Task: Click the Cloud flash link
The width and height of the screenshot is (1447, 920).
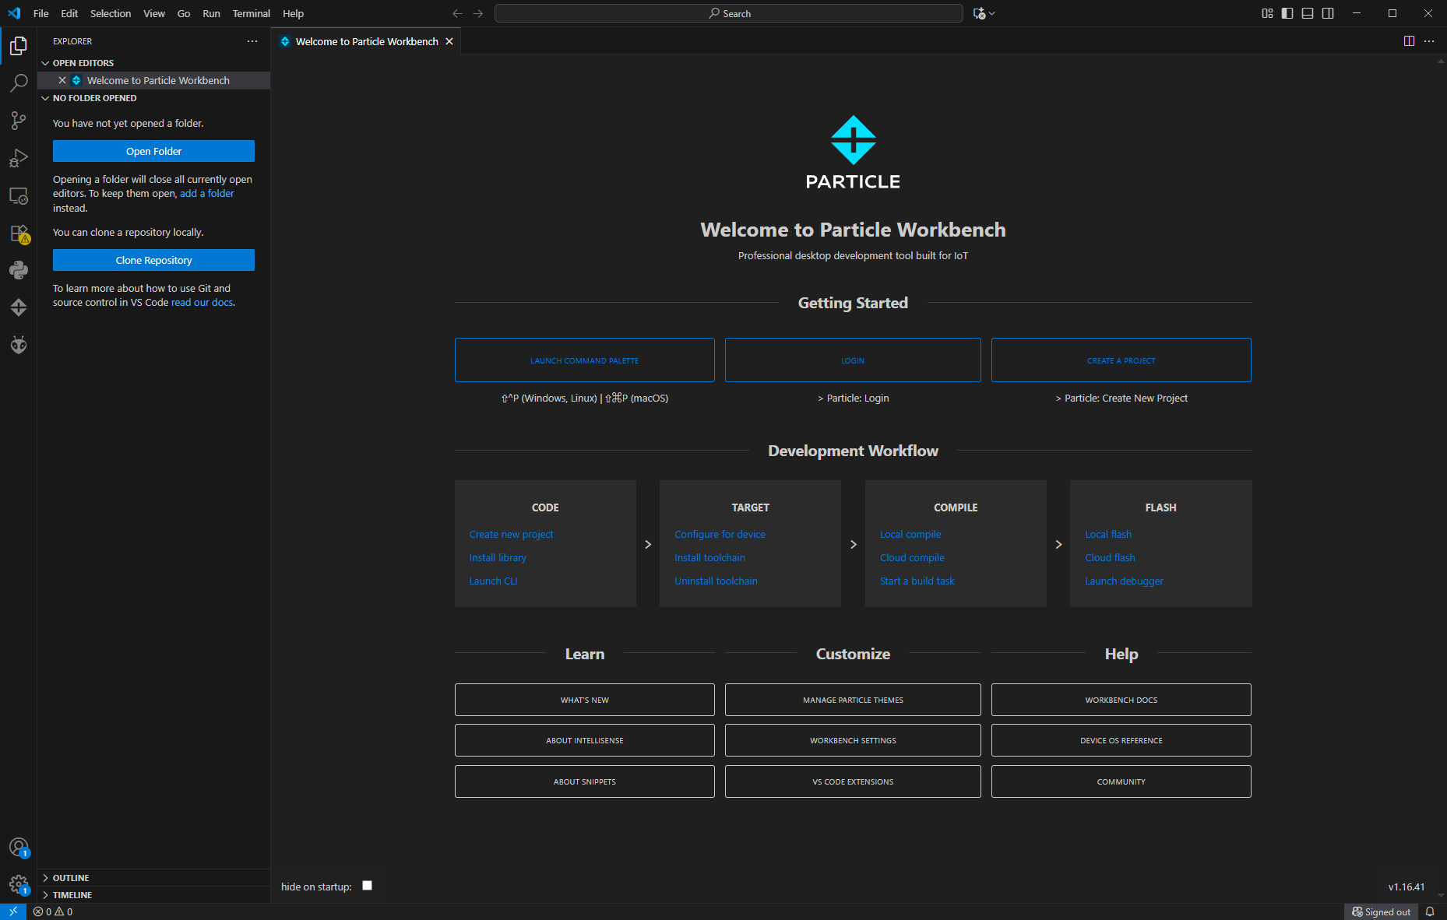Action: (x=1109, y=557)
